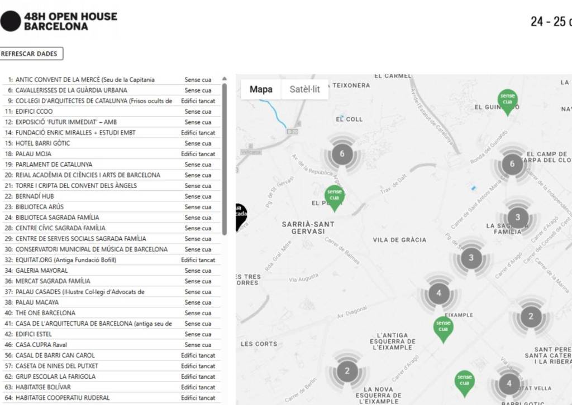Select row BIBLIOTECA SAGRADA FAMÍLIA
The height and width of the screenshot is (405, 572).
(112, 218)
